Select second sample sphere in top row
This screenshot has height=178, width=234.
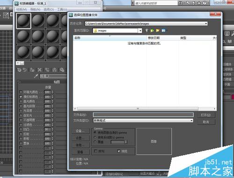tap(38, 21)
